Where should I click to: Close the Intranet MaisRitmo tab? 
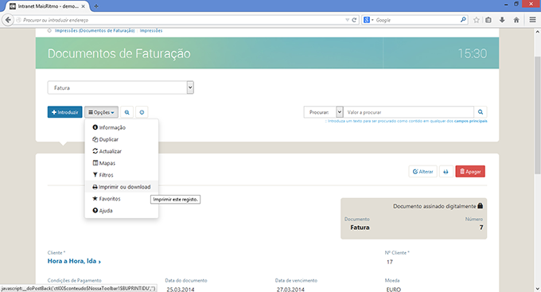[84, 6]
